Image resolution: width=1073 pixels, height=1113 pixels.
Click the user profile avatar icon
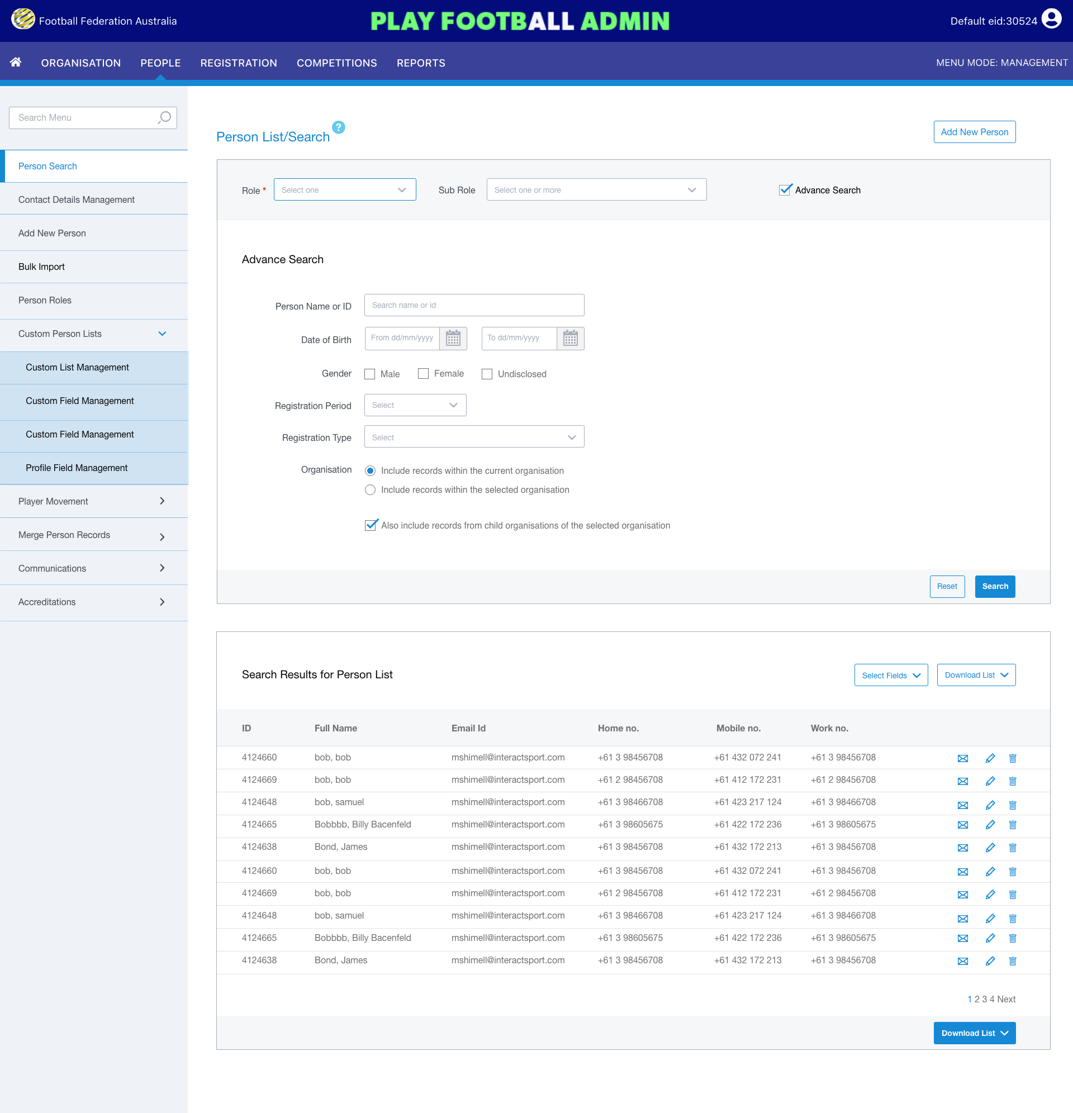(1051, 20)
